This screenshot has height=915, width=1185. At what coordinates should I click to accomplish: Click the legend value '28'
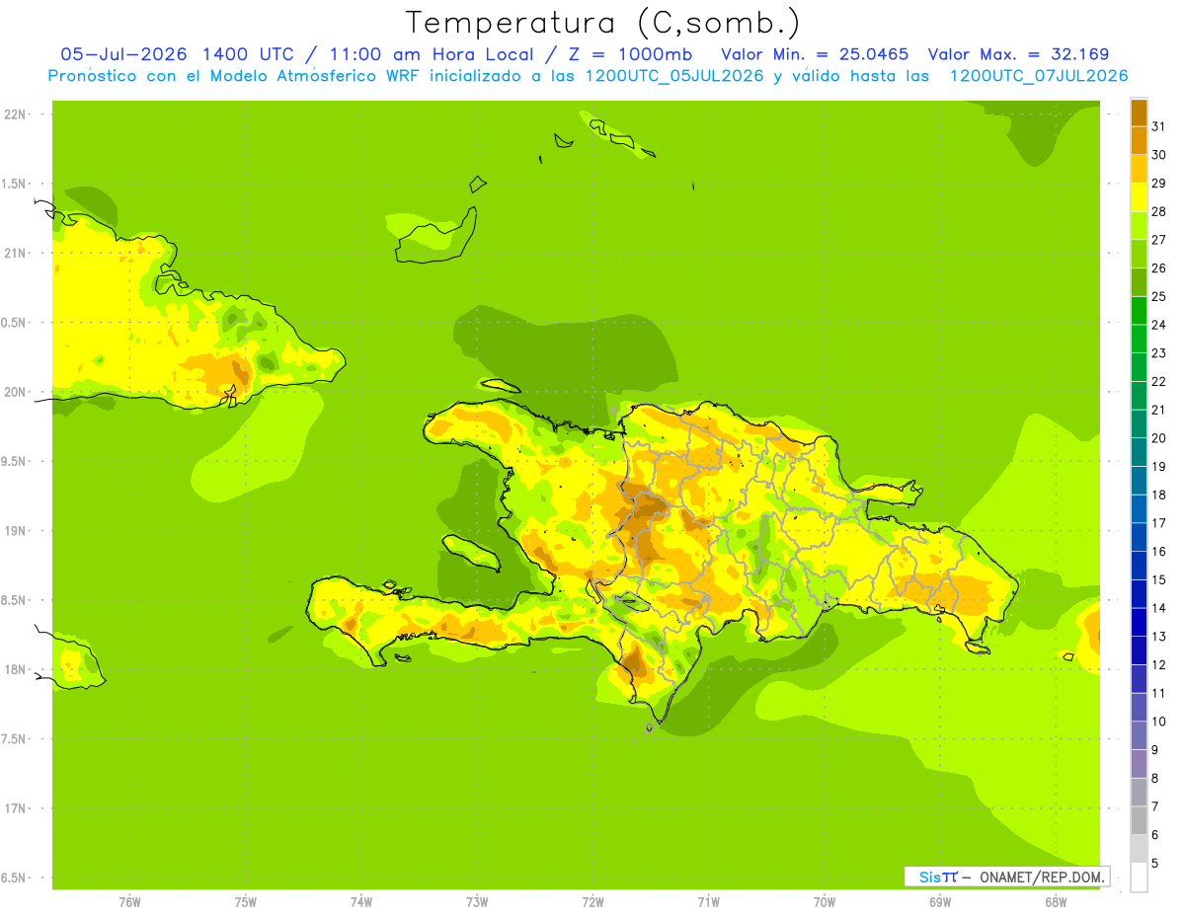[x=1158, y=211]
